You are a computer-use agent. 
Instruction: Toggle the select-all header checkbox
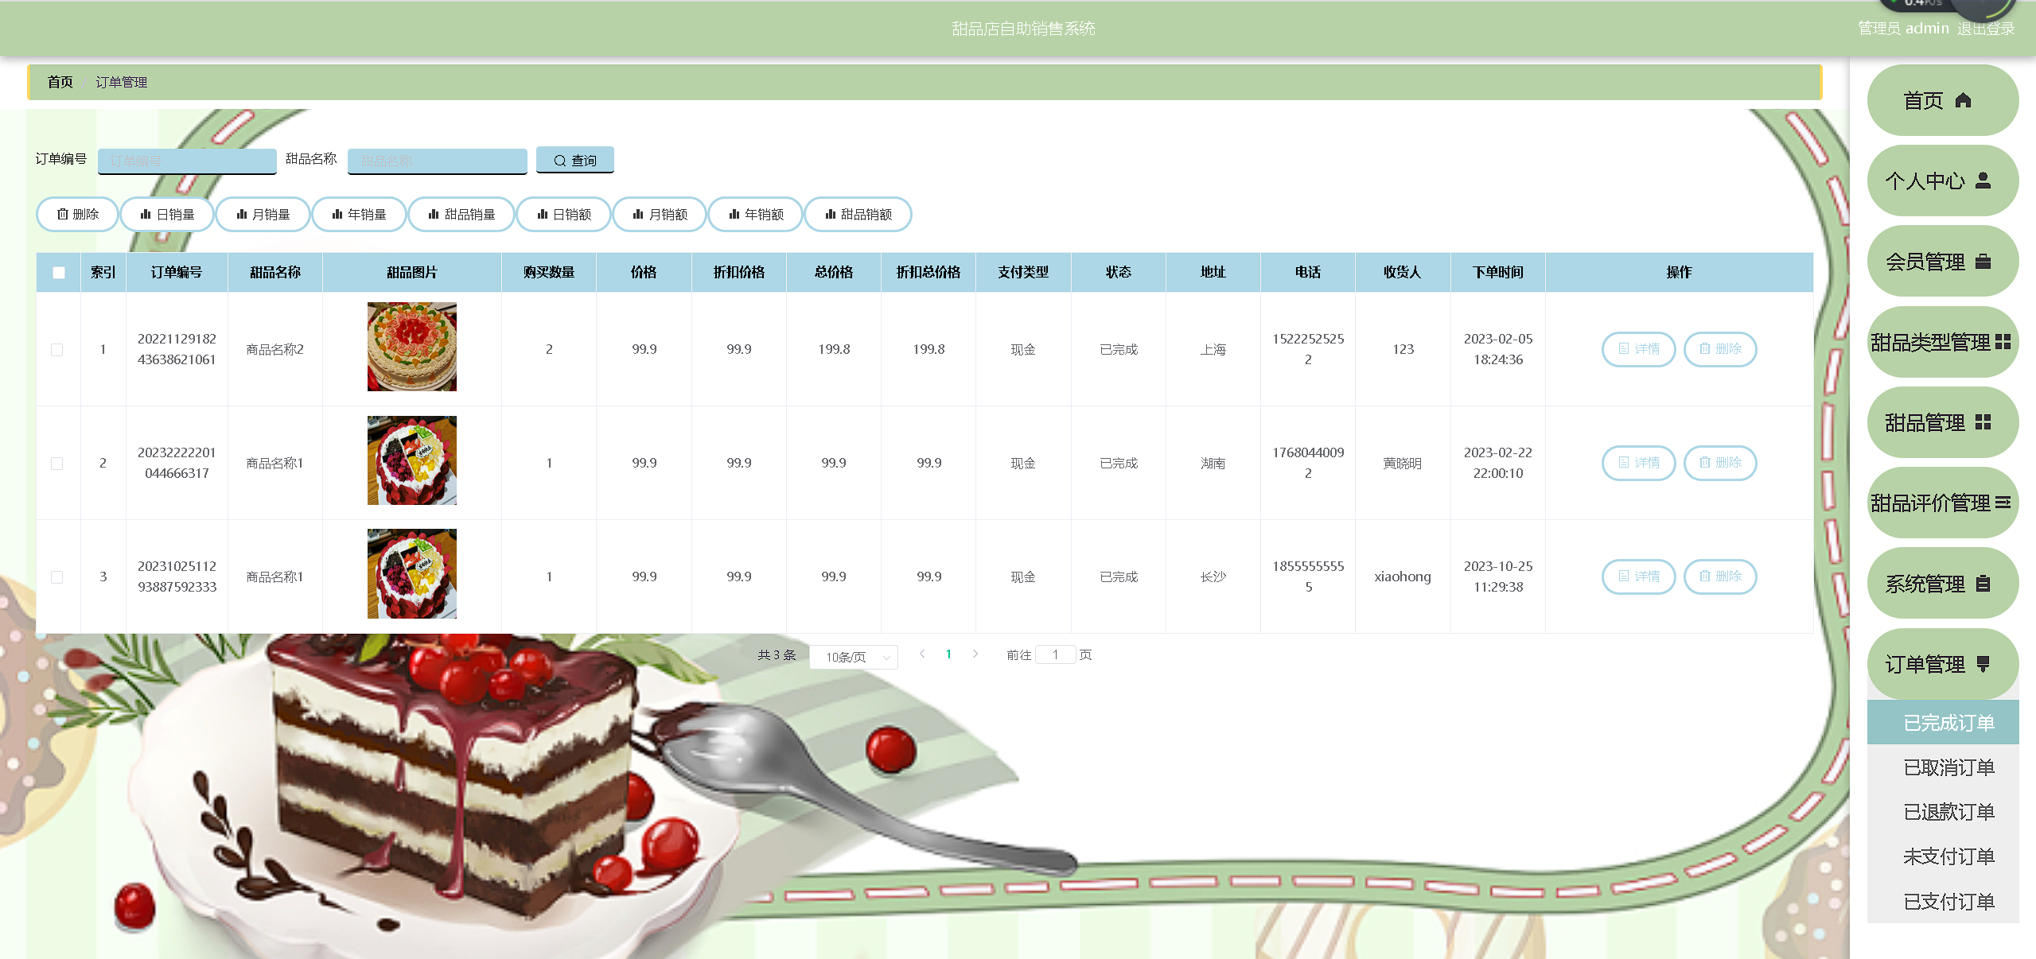tap(59, 273)
